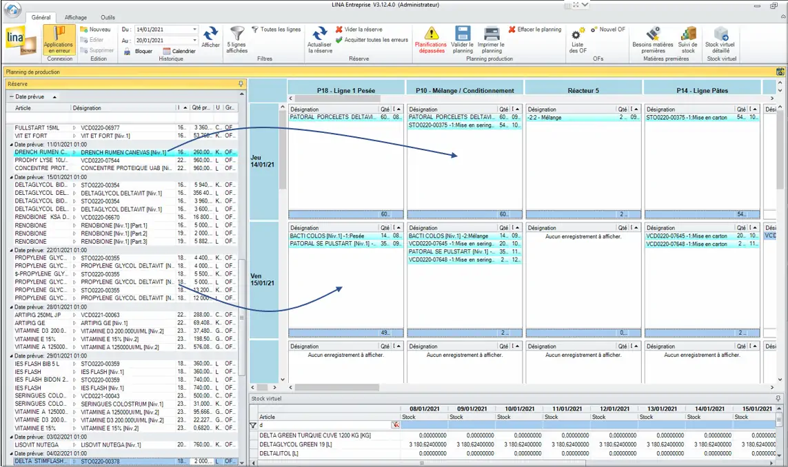Collapse the Date prévue 15/01/2021 group
788x467 pixels.
(x=12, y=177)
